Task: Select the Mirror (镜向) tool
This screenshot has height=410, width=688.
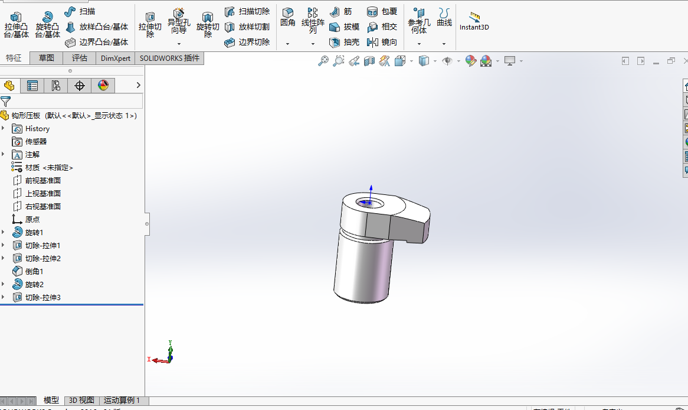Action: (x=382, y=42)
